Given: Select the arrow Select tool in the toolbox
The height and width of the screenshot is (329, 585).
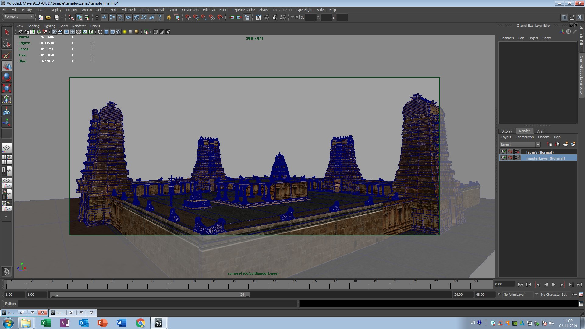Looking at the screenshot, I should (x=7, y=32).
